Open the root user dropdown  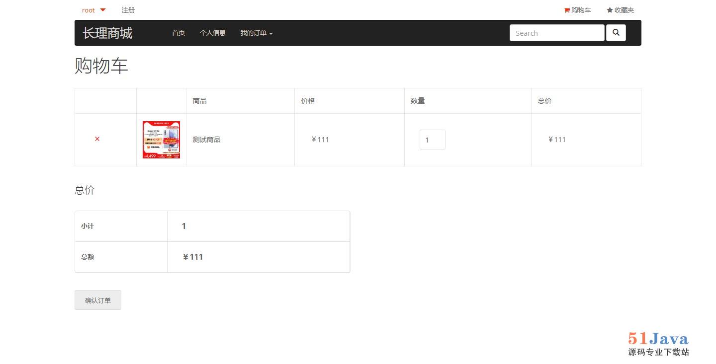[x=93, y=10]
